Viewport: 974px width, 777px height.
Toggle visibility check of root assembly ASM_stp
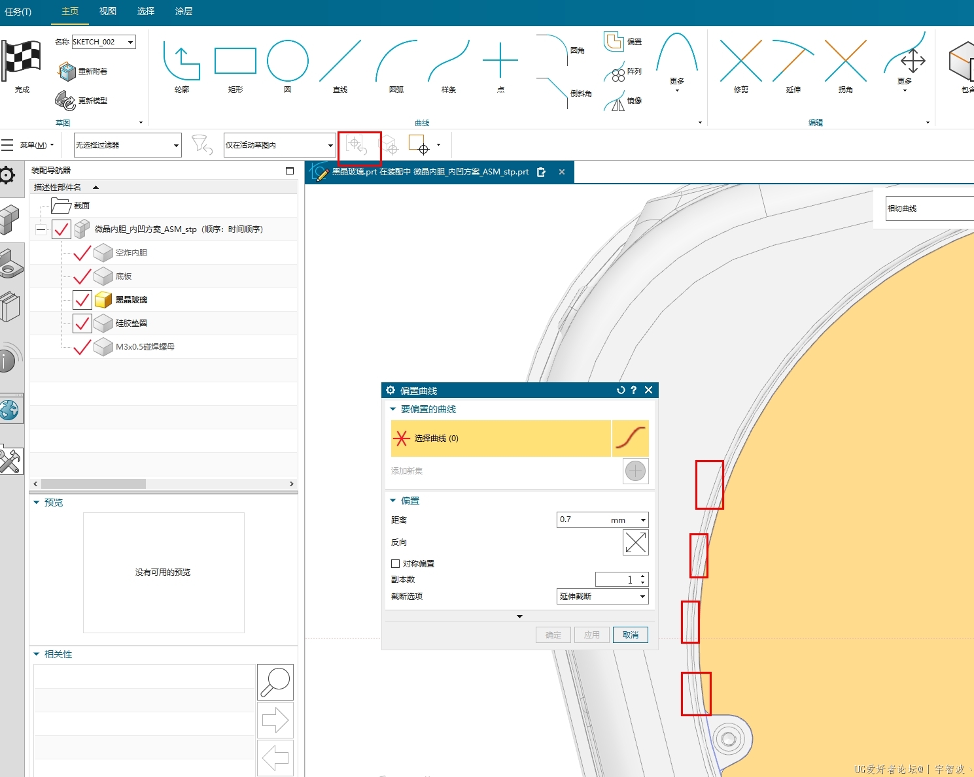point(61,229)
